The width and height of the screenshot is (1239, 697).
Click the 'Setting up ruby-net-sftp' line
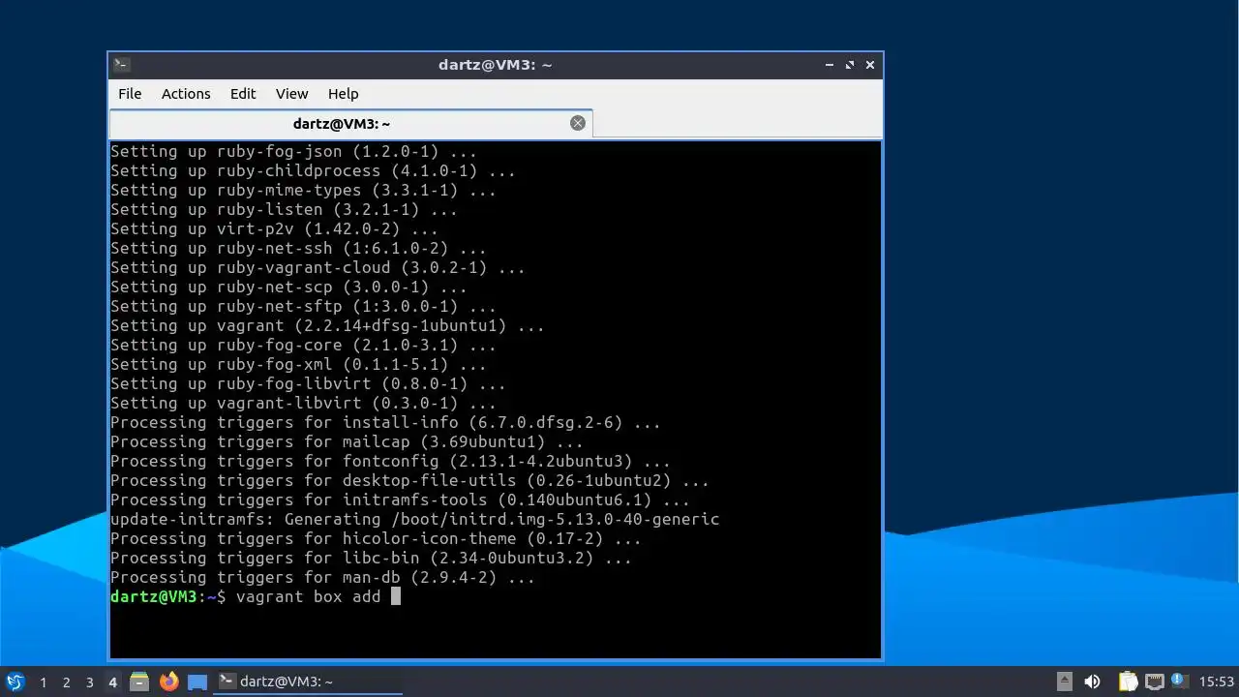click(303, 306)
